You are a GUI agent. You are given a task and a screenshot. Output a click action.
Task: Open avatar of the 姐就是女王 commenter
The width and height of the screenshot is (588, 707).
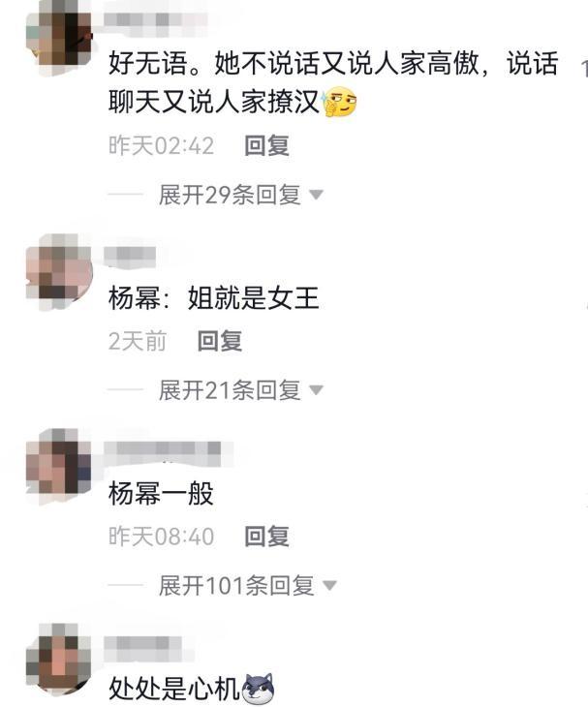click(x=59, y=272)
